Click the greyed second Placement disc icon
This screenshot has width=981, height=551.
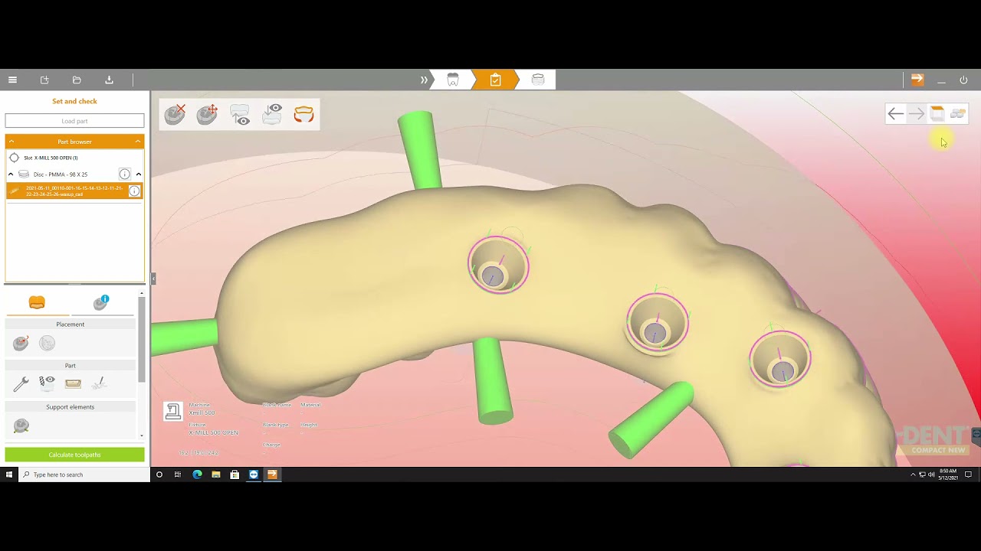tap(47, 344)
